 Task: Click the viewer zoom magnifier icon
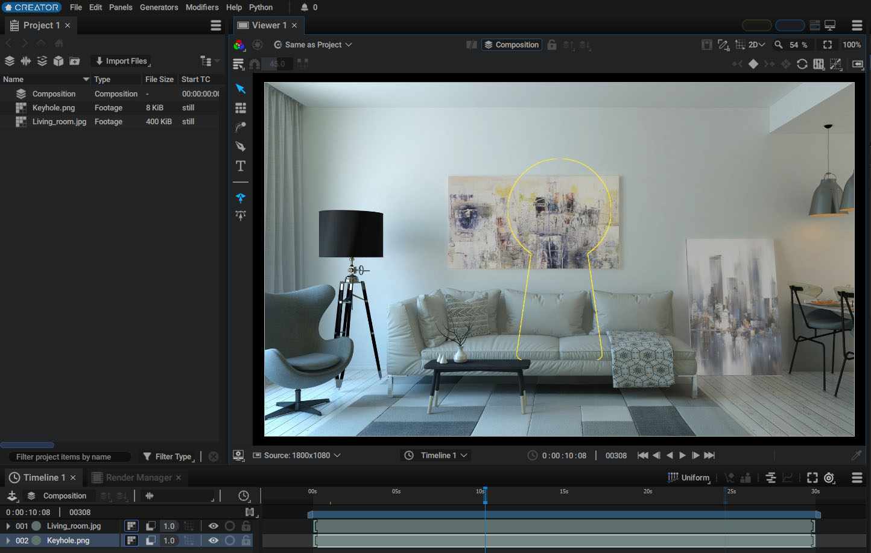(x=779, y=45)
